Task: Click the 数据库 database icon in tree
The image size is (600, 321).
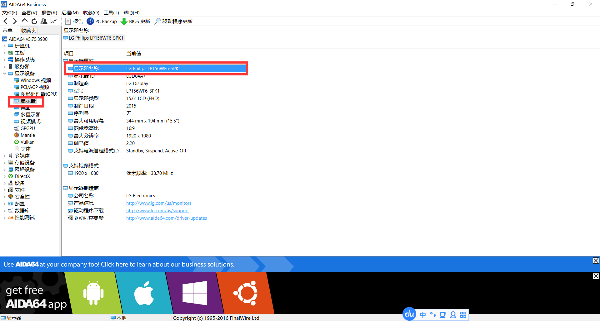Action: click(x=11, y=211)
